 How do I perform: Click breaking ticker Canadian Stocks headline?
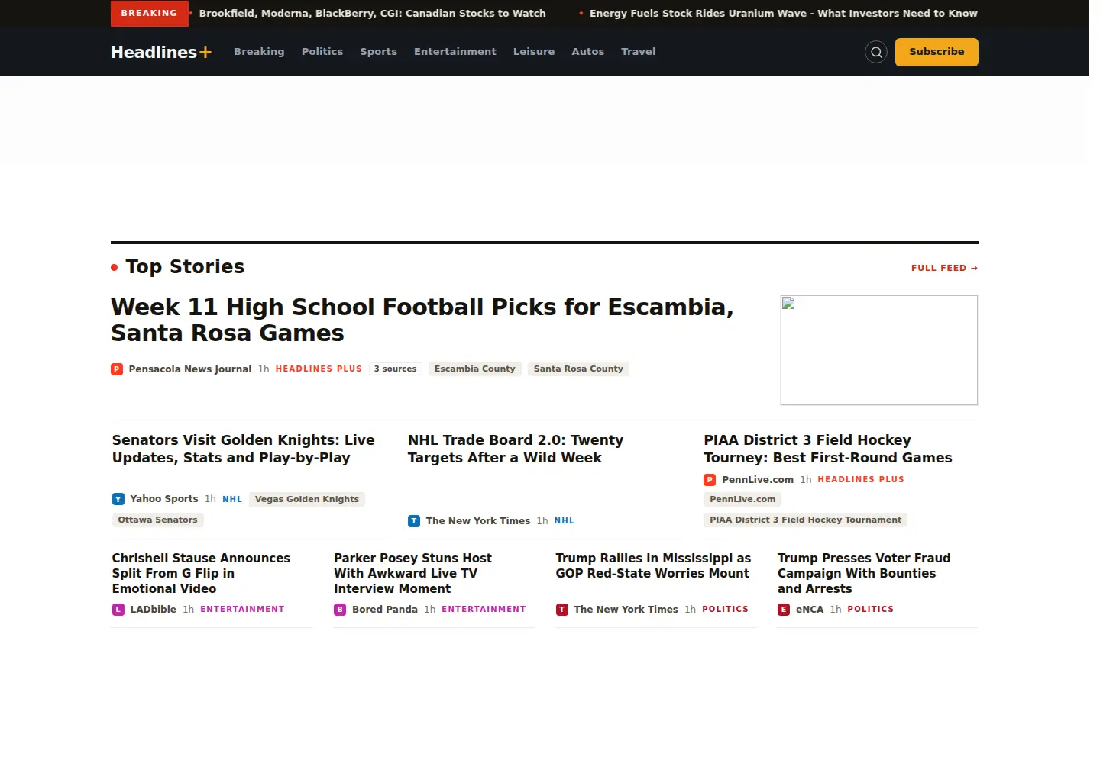coord(373,14)
